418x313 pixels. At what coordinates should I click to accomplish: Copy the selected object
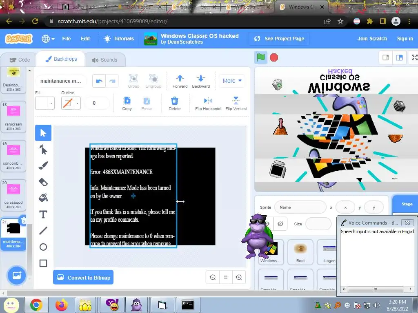127,104
